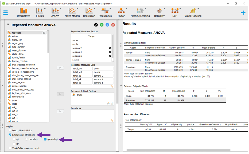The image size is (249, 154).
Task: Open the Mixed Models tab
Action: pyautogui.click(x=72, y=13)
